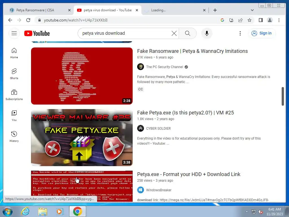View site info via the padlock icon
The height and width of the screenshot is (217, 289).
pos(39,20)
